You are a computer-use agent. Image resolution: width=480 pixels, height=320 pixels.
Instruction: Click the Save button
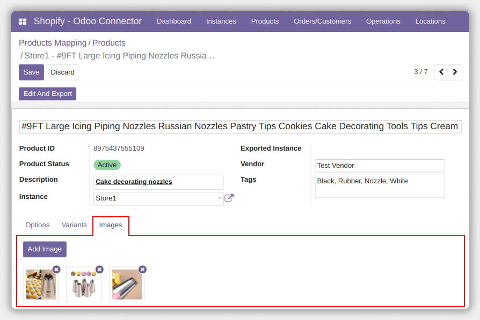coord(31,72)
